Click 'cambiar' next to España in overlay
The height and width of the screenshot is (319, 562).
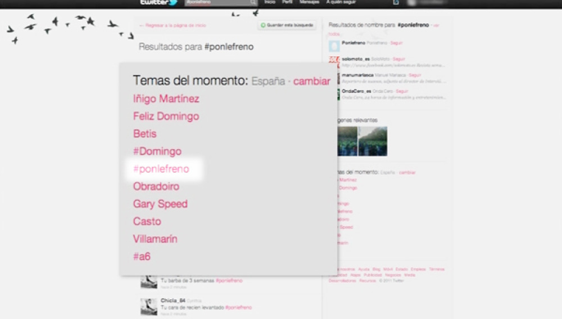[x=311, y=81]
